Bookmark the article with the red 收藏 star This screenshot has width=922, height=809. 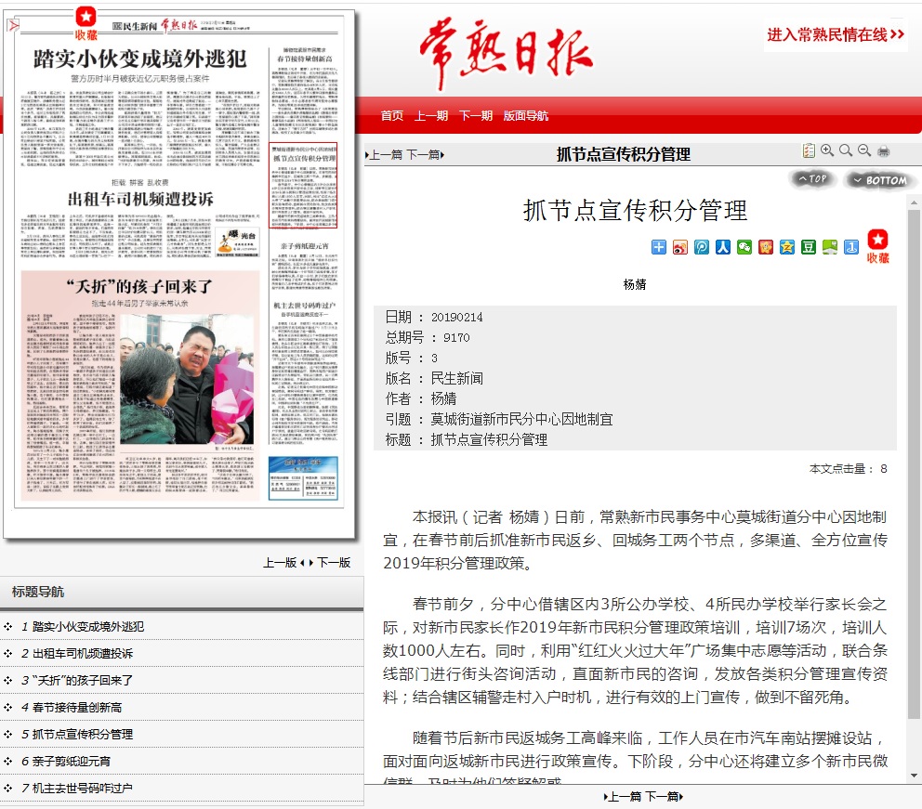pos(878,246)
